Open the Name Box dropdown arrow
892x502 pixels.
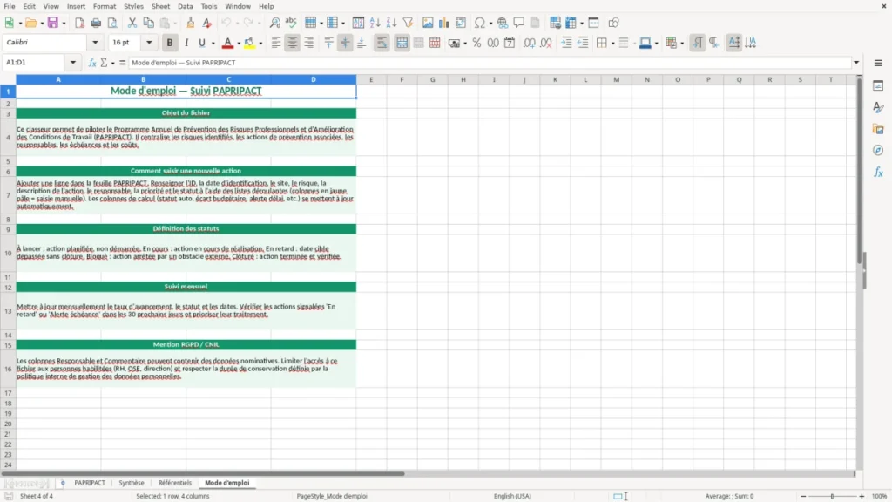[x=73, y=63]
